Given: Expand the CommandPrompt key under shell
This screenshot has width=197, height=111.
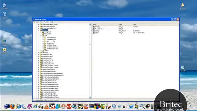Looking at the screenshot, I should (43, 39).
